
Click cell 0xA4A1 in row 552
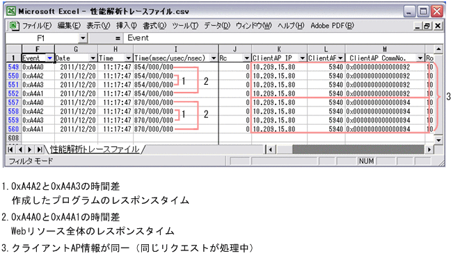tap(38, 94)
